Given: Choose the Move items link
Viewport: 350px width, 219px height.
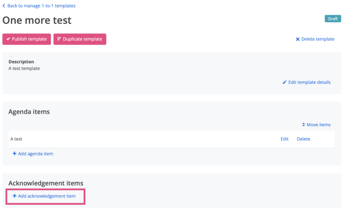Looking at the screenshot, I should 318,125.
